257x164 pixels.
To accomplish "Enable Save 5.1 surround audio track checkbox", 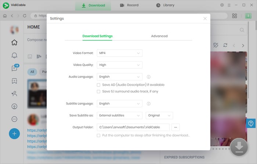I will 98,92.
